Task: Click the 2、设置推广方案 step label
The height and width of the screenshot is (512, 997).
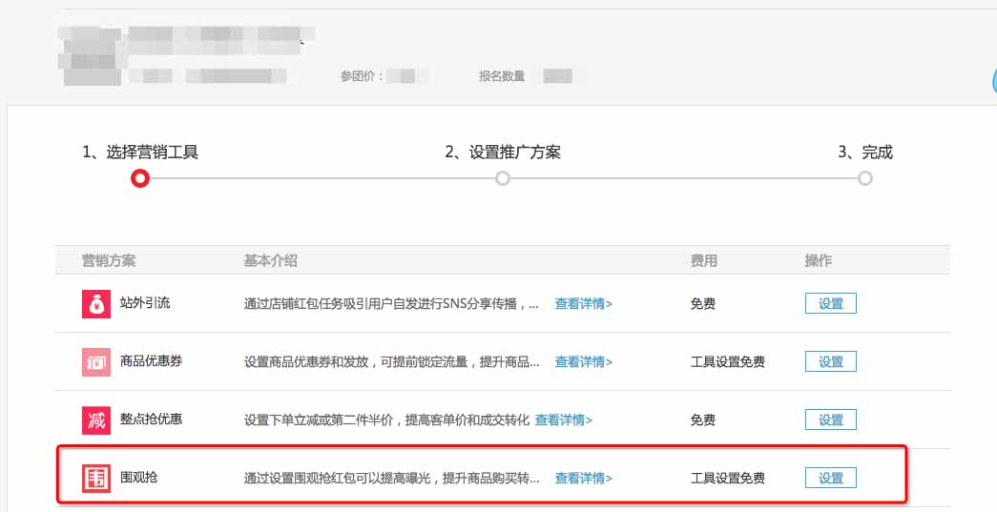Action: (502, 153)
